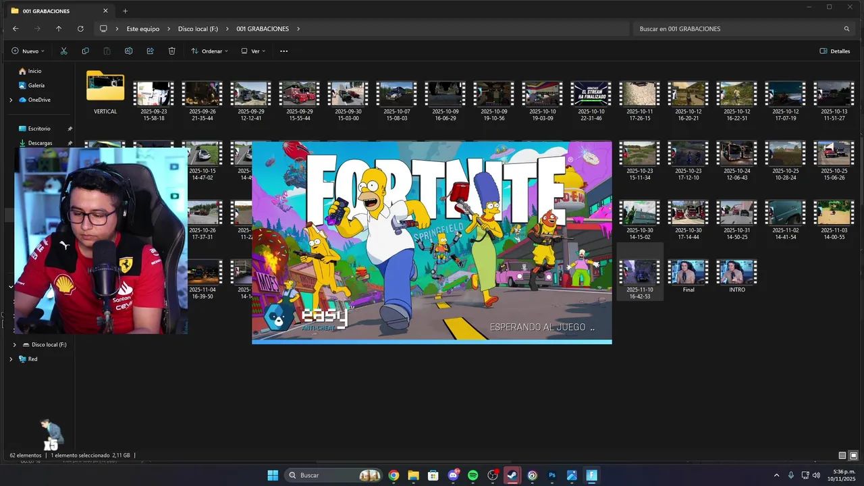Open Spotify from taskbar

coord(473,475)
